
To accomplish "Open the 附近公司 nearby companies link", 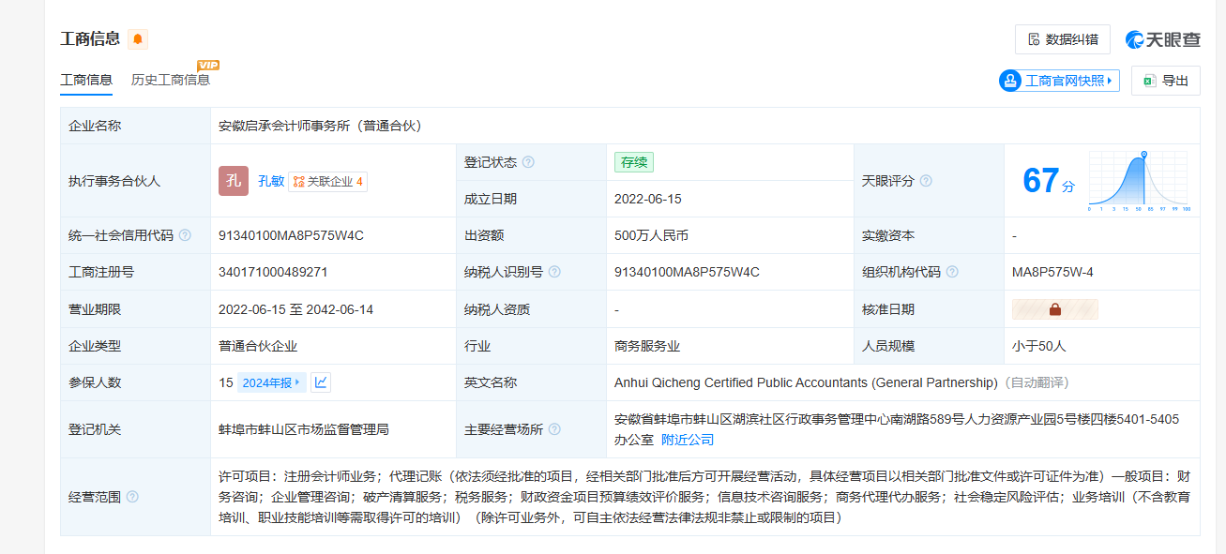I will [x=688, y=440].
